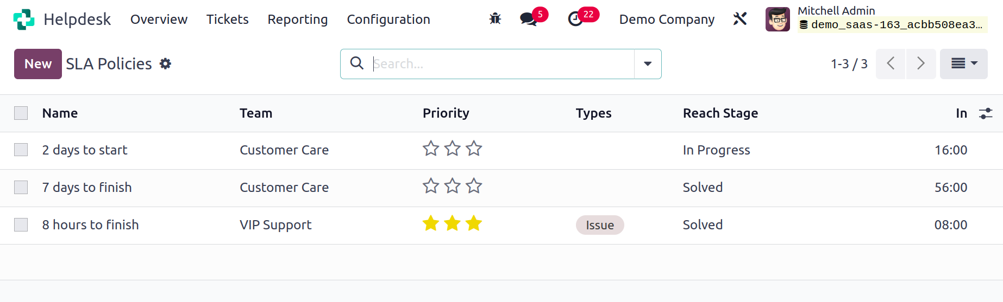This screenshot has width=1003, height=302.
Task: Open the list view switcher dropdown
Action: [x=964, y=64]
